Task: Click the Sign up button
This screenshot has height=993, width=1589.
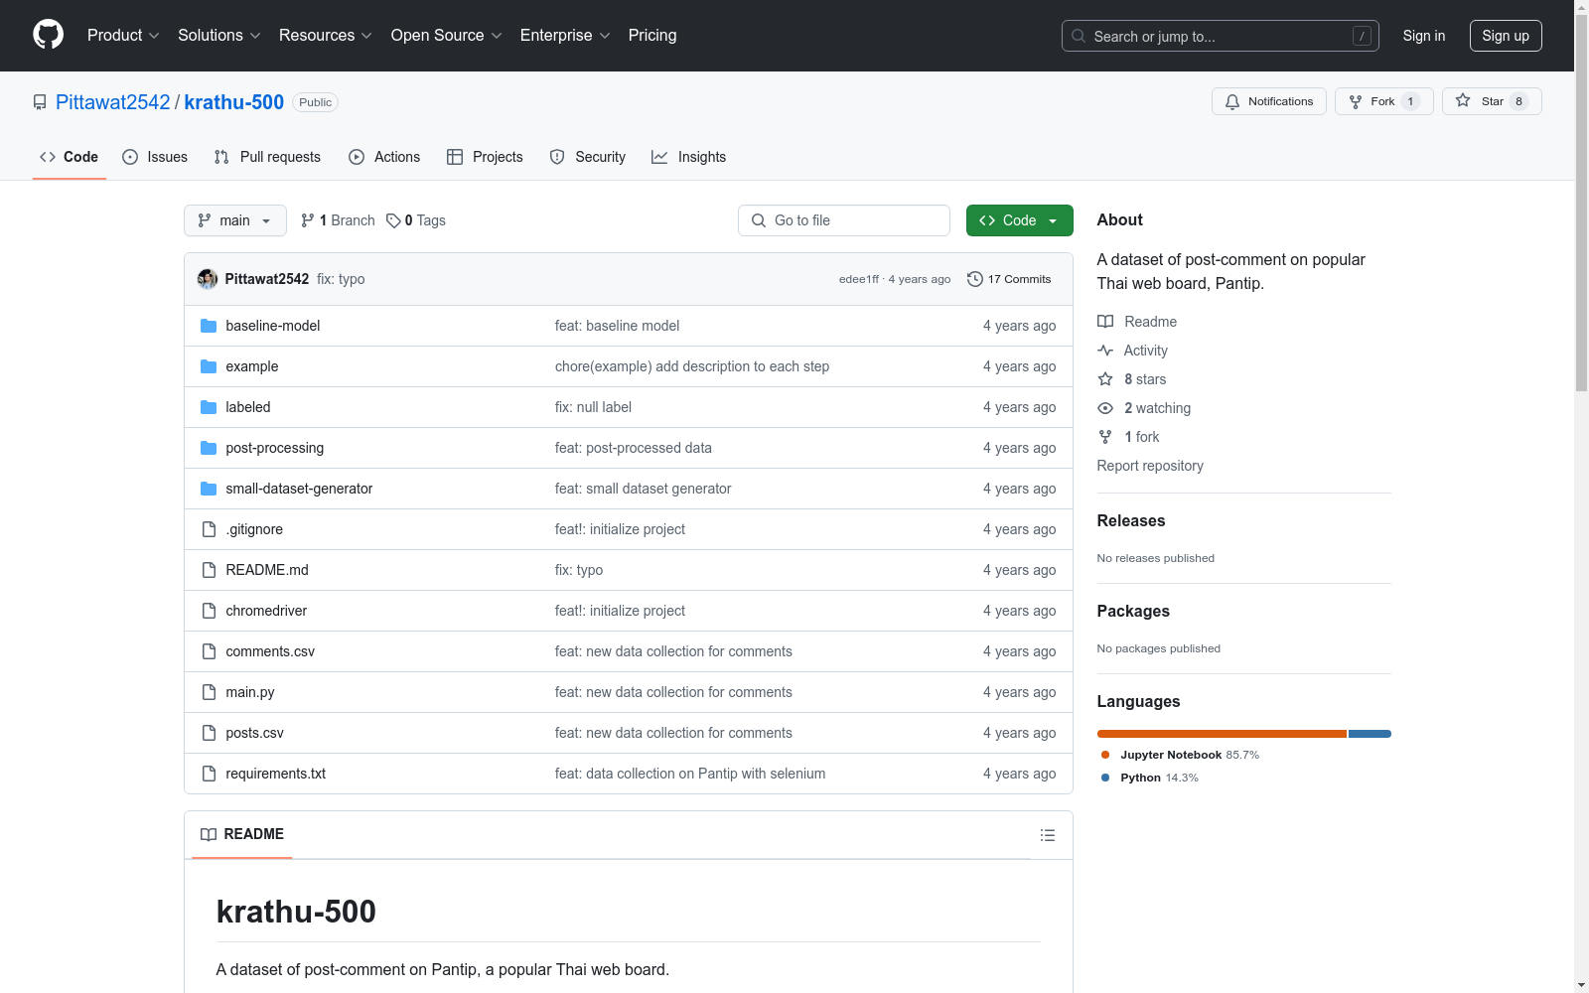Action: pyautogui.click(x=1506, y=36)
